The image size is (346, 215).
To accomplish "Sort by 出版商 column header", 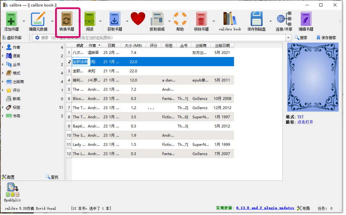I will (201, 45).
